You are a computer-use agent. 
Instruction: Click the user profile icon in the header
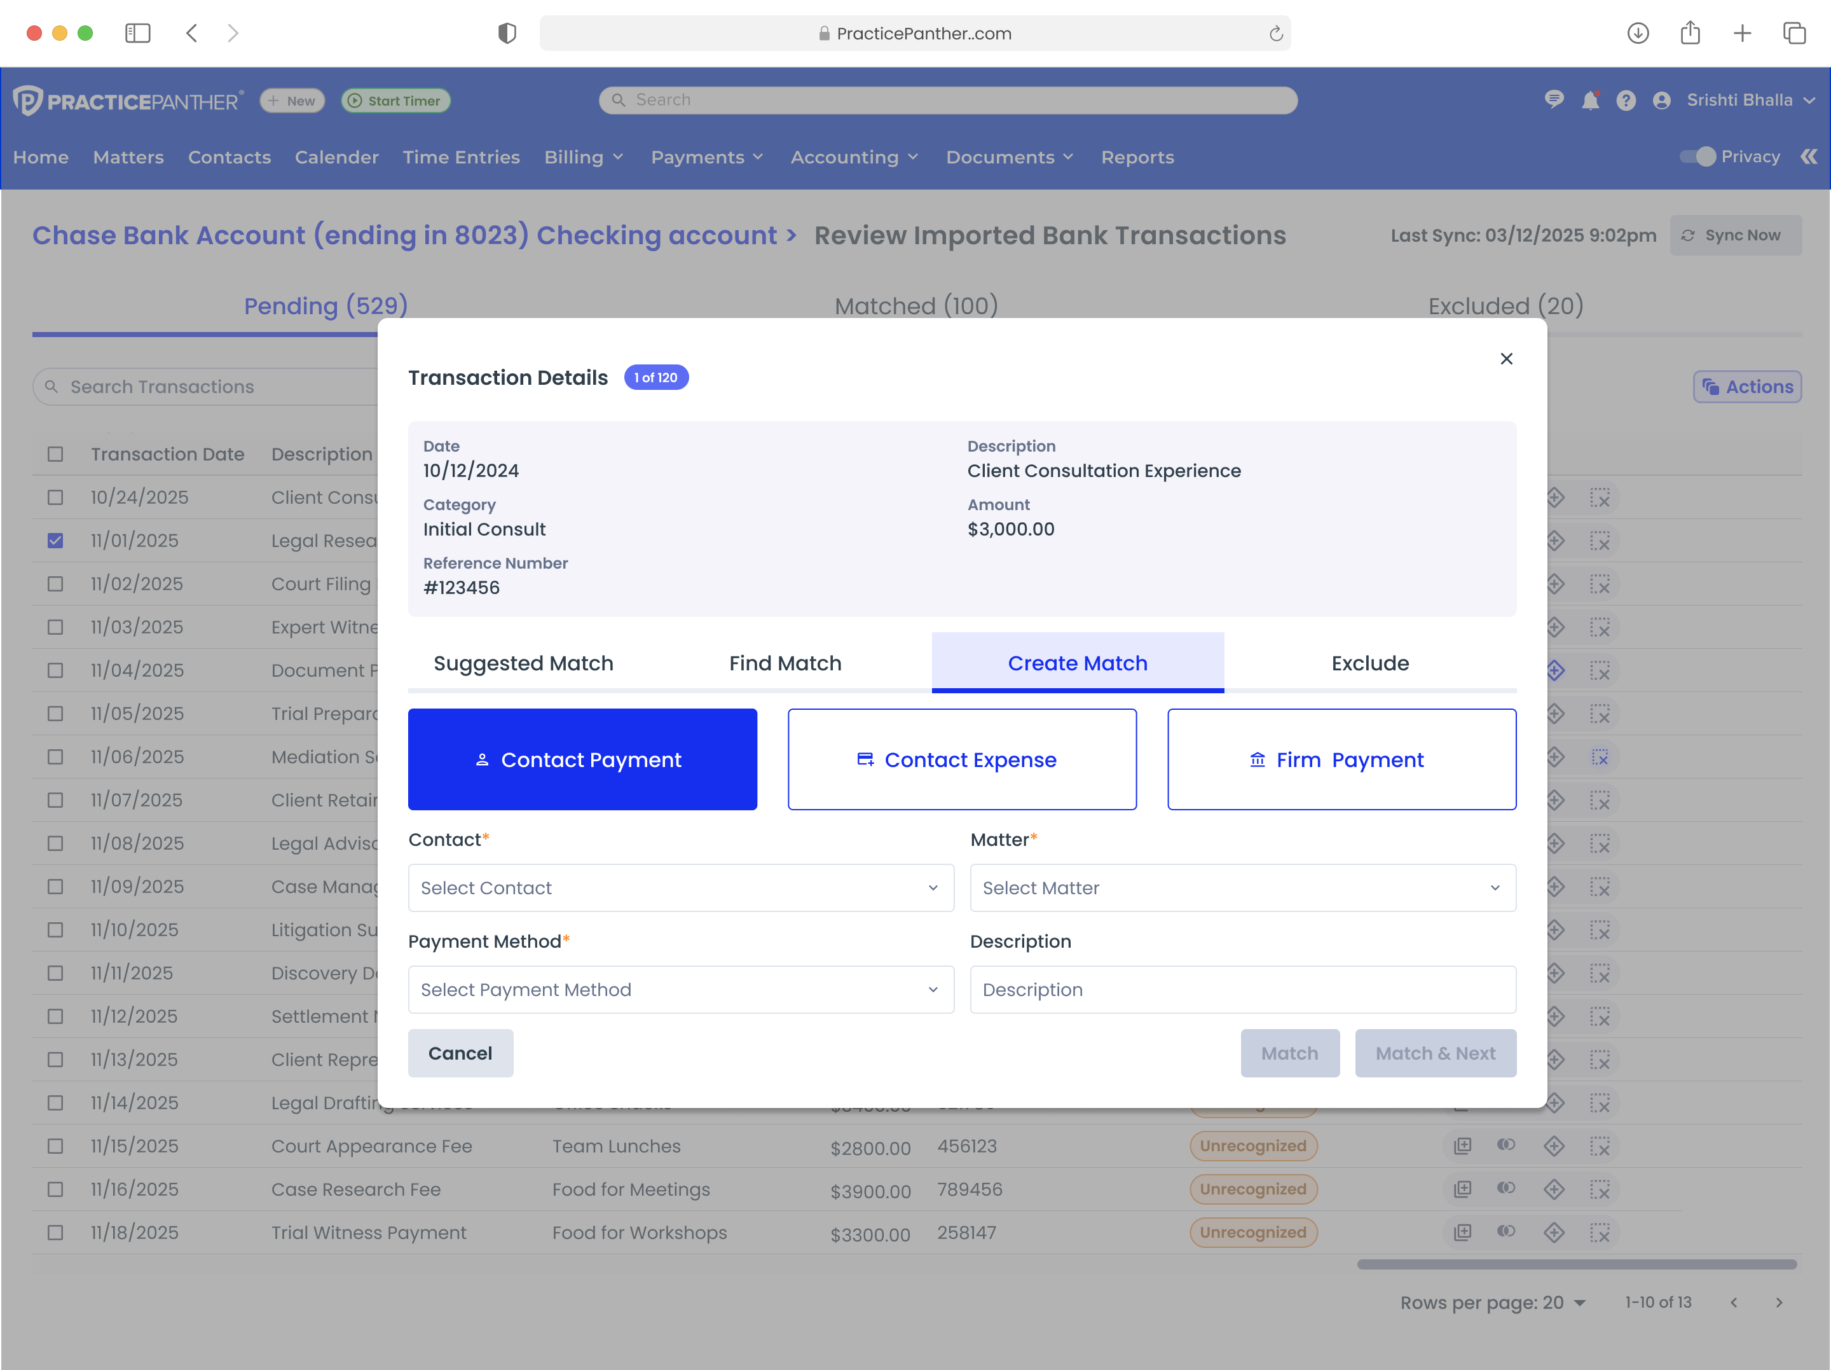1662,99
